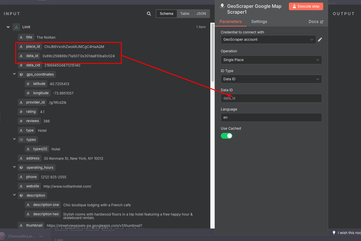The width and height of the screenshot is (361, 241).
Task: Select the description one field pill
Action: [x=43, y=205]
